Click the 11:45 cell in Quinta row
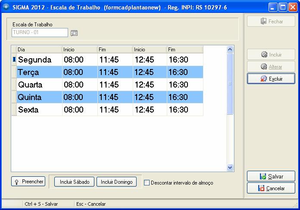 (x=115, y=97)
